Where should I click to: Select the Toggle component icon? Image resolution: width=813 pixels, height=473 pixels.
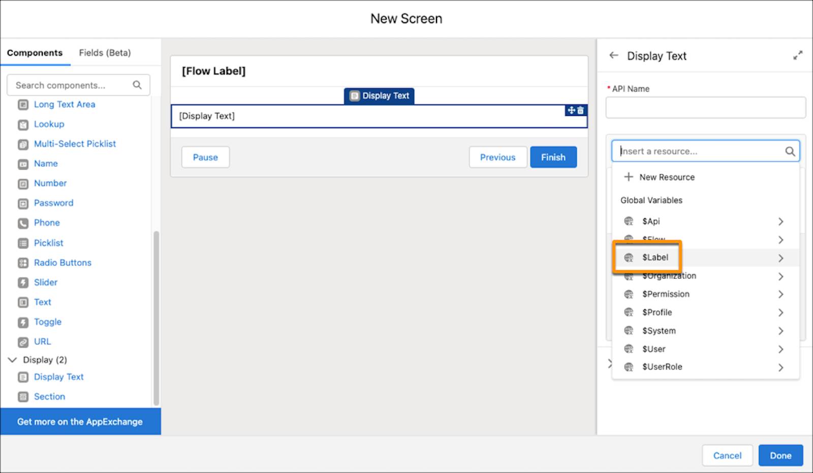23,322
